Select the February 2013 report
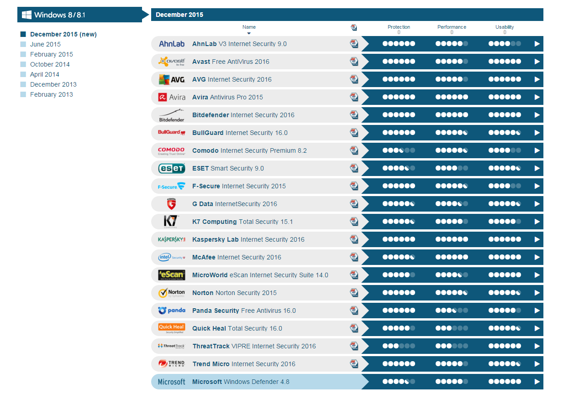The height and width of the screenshot is (399, 574). [x=52, y=94]
